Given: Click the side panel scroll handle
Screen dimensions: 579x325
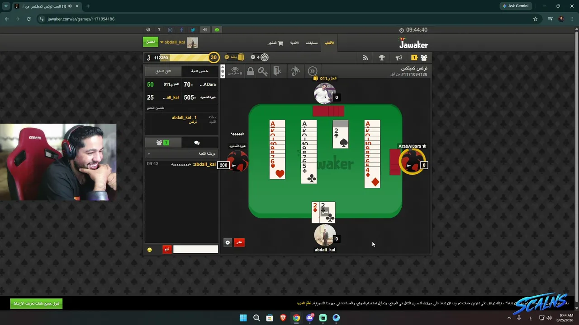Looking at the screenshot, I should [x=222, y=71].
